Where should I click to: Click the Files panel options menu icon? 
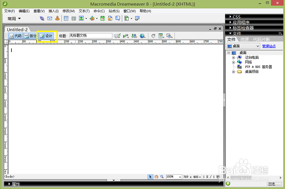coord(280,33)
